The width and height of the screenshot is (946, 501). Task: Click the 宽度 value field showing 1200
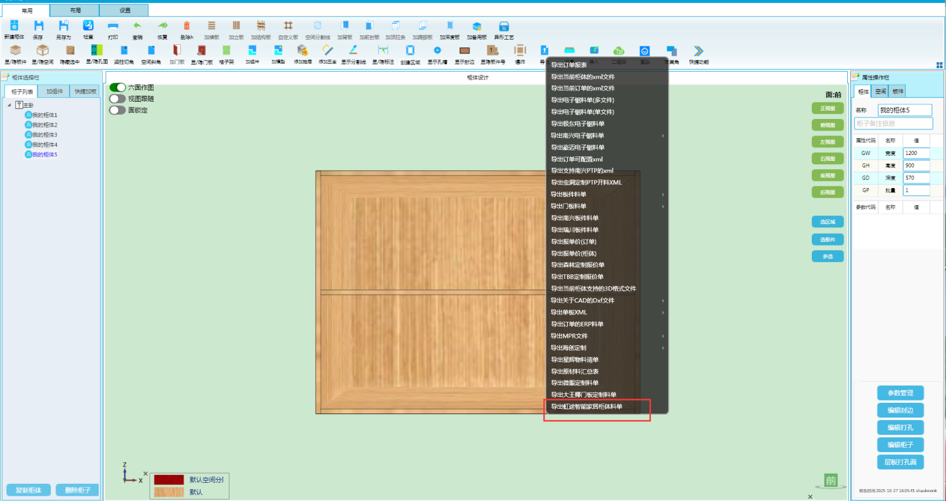click(916, 153)
